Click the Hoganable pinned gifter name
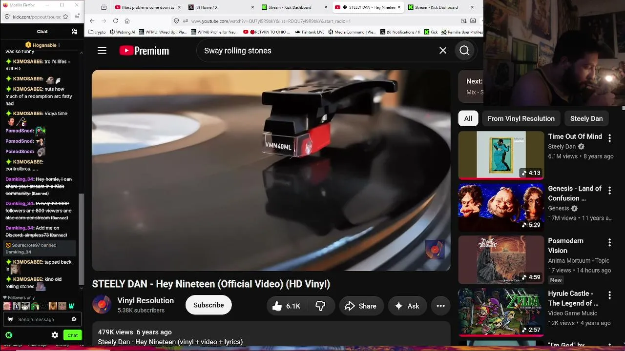This screenshot has width=625, height=351. [x=44, y=45]
